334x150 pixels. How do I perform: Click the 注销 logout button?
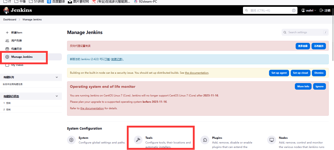point(325,10)
